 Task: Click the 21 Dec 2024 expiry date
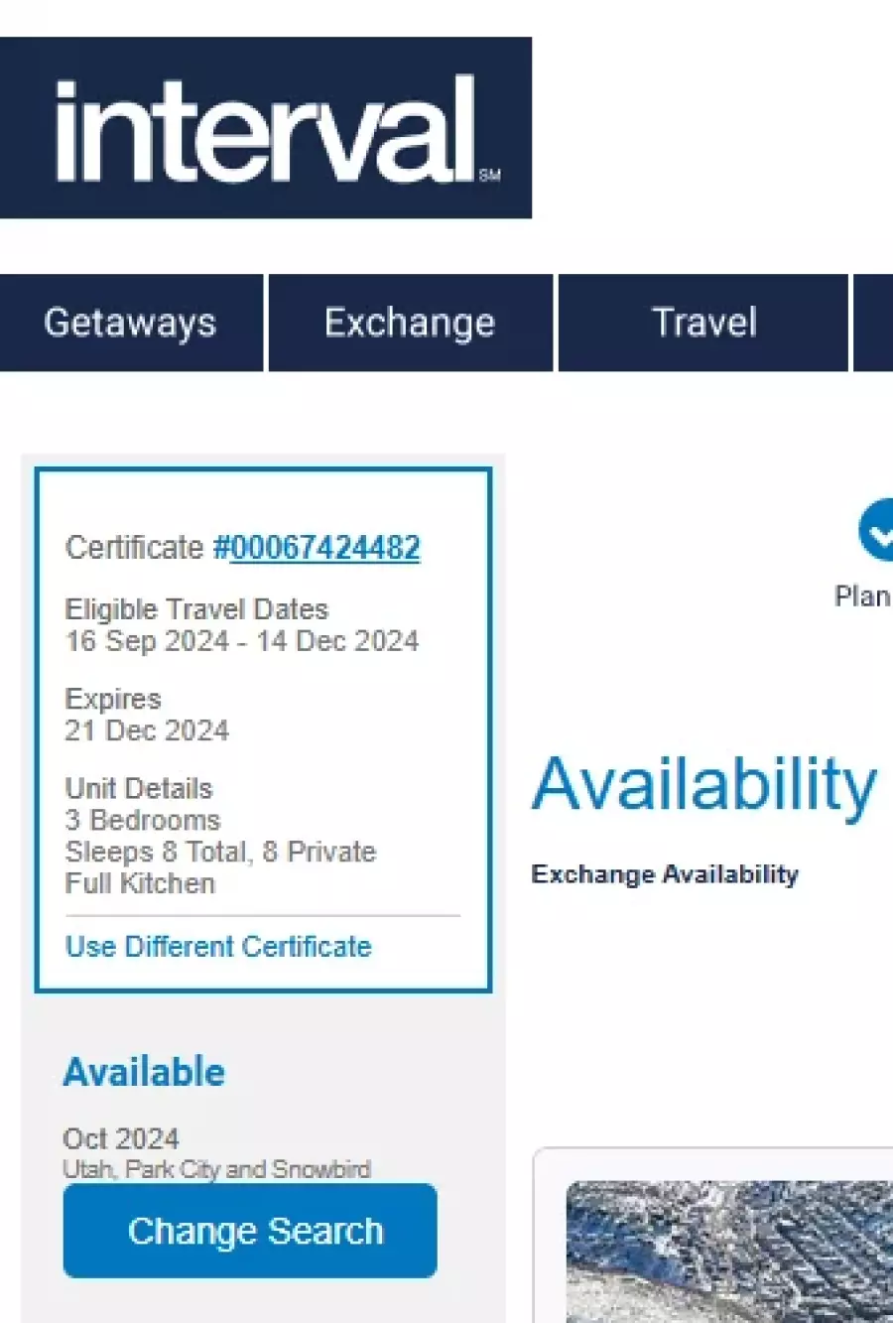pos(147,731)
